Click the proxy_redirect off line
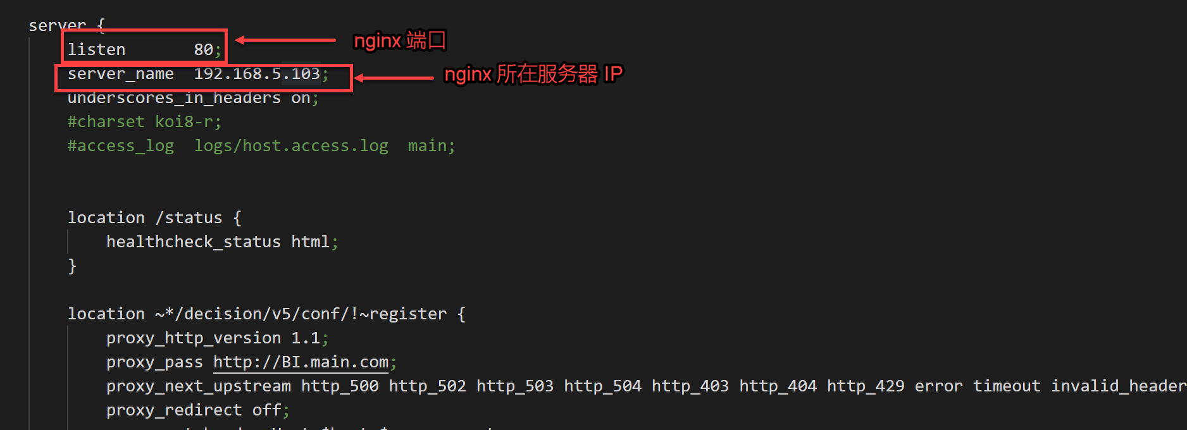Viewport: 1187px width, 430px height. coord(197,410)
